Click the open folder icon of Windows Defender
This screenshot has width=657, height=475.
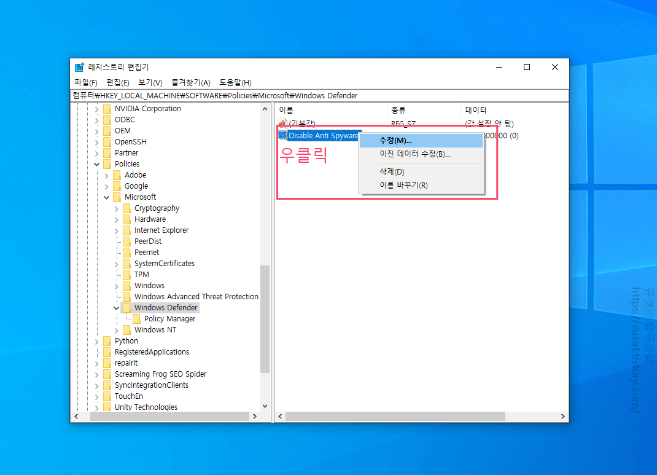(125, 307)
